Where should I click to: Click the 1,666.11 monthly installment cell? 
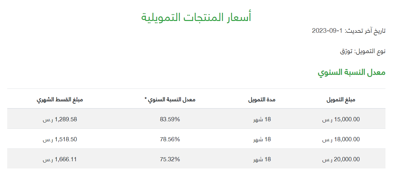coord(60,160)
